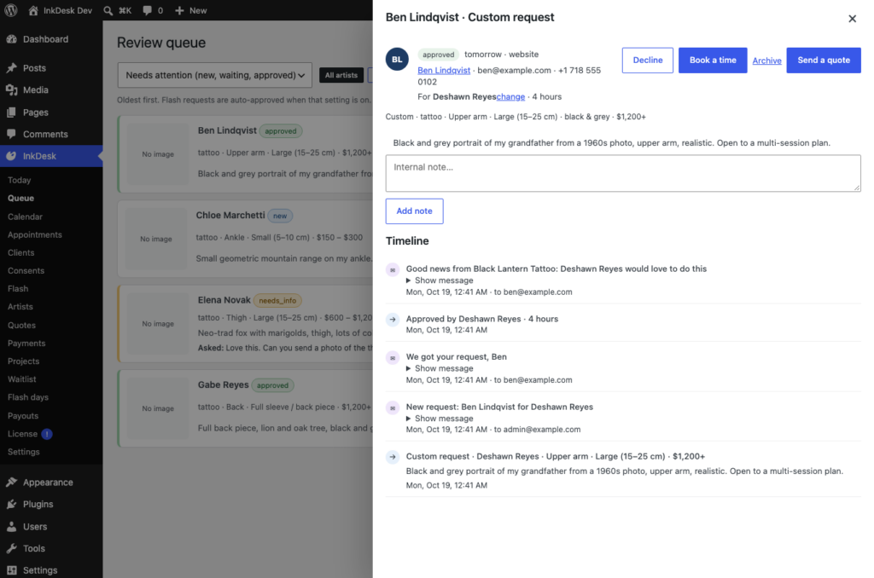
Task: Click the mail icon beside Good news entry
Action: pos(393,270)
